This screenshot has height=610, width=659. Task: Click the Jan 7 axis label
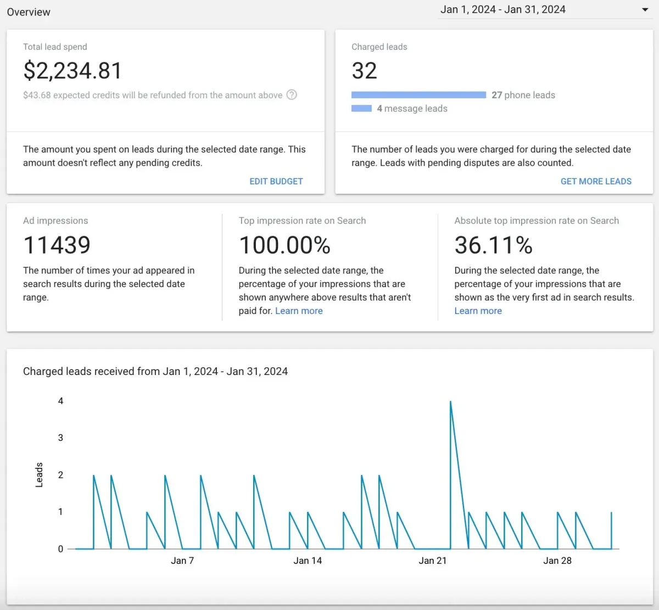[182, 561]
